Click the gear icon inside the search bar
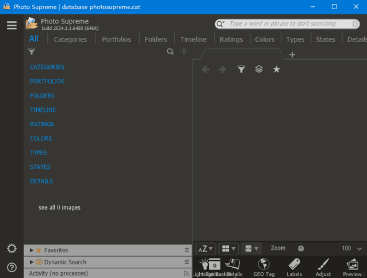The height and width of the screenshot is (278, 367). tap(355, 24)
